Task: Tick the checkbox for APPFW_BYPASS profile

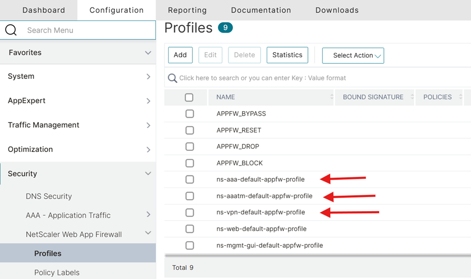Action: pos(189,114)
